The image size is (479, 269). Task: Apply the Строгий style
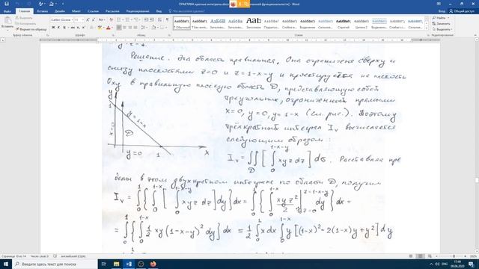point(344,23)
